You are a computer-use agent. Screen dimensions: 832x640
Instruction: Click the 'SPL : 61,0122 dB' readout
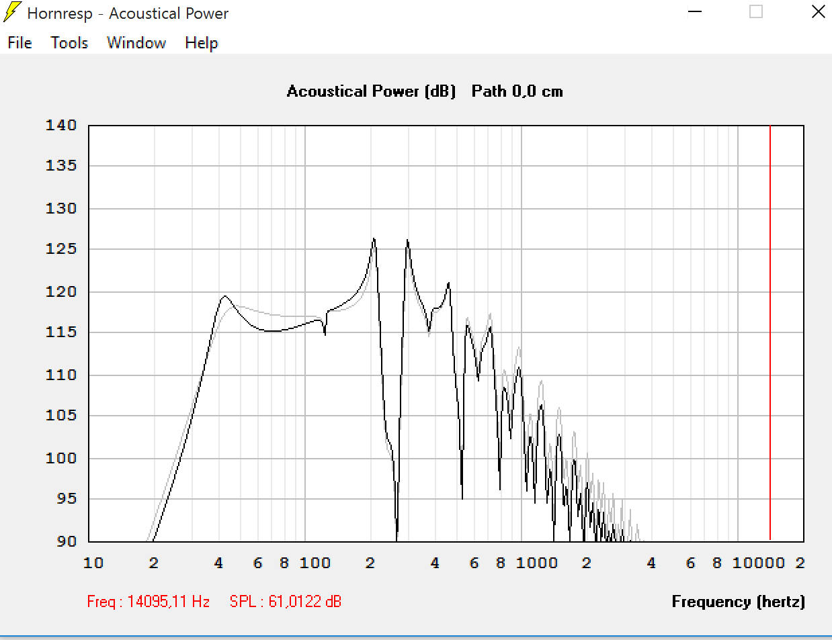(286, 601)
